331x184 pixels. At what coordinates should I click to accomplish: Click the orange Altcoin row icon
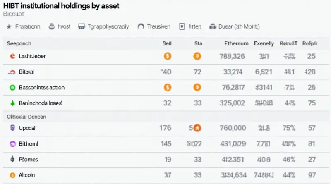point(12,175)
